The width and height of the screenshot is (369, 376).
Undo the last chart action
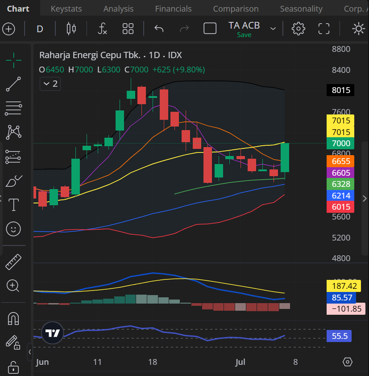click(x=159, y=29)
